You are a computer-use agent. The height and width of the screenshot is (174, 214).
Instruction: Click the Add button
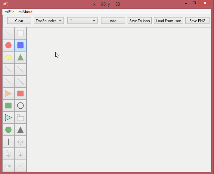coord(113,21)
